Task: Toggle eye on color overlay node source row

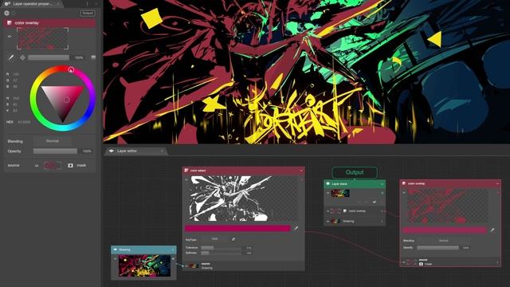Action: click(x=404, y=262)
